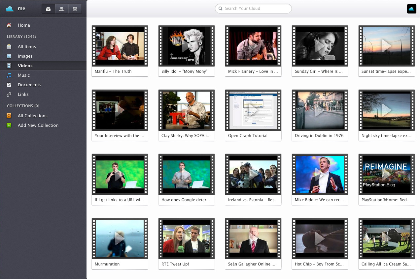Click the Music note icon
Viewport: 420px width, 279px height.
9,75
